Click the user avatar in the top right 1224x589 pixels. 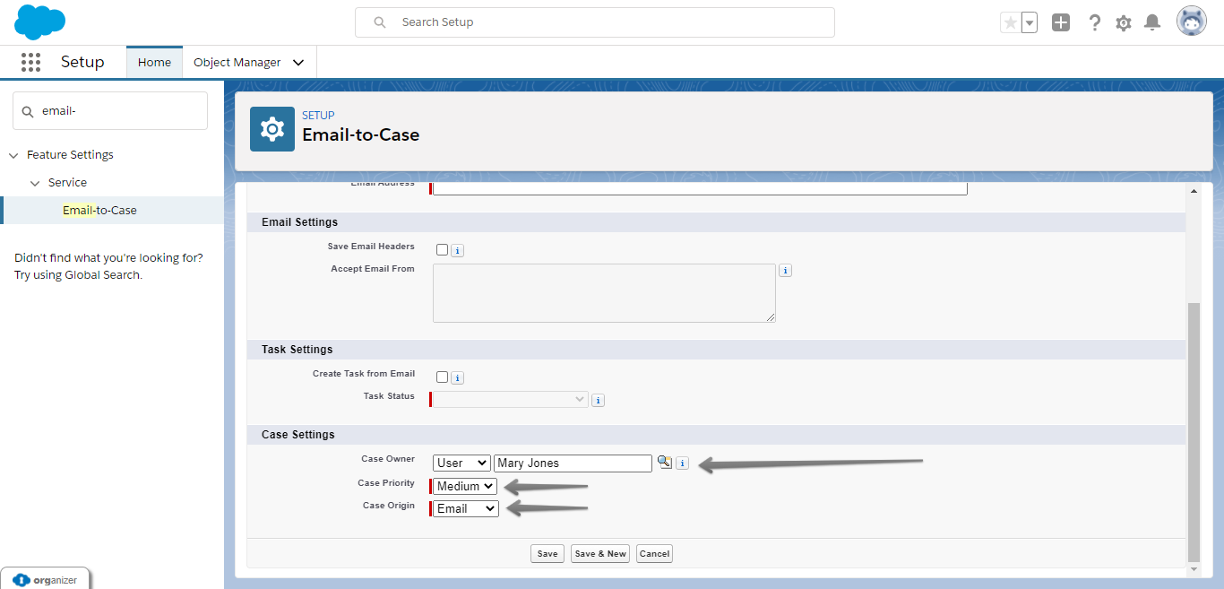point(1191,21)
